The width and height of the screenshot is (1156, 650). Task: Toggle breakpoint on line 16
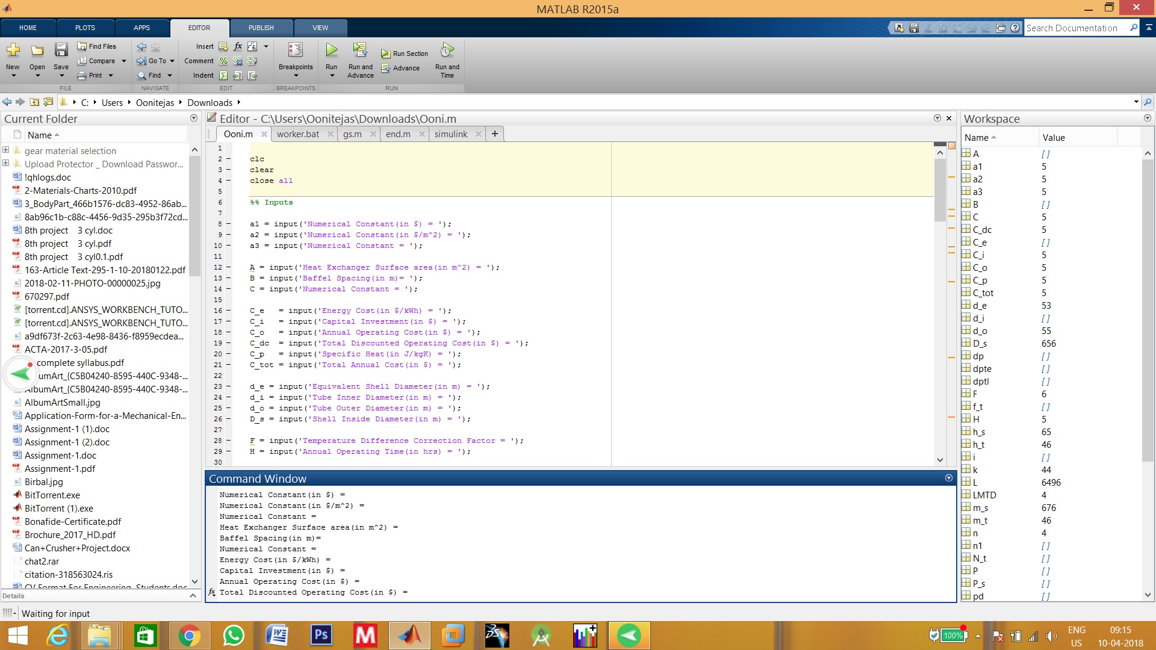(x=229, y=311)
